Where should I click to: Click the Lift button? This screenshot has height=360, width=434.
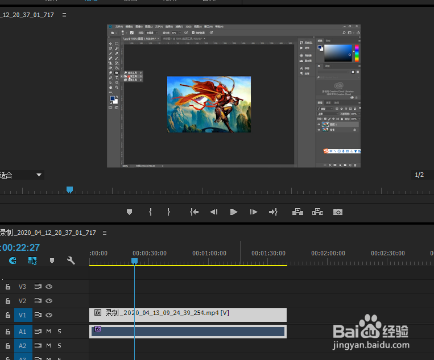(x=298, y=212)
